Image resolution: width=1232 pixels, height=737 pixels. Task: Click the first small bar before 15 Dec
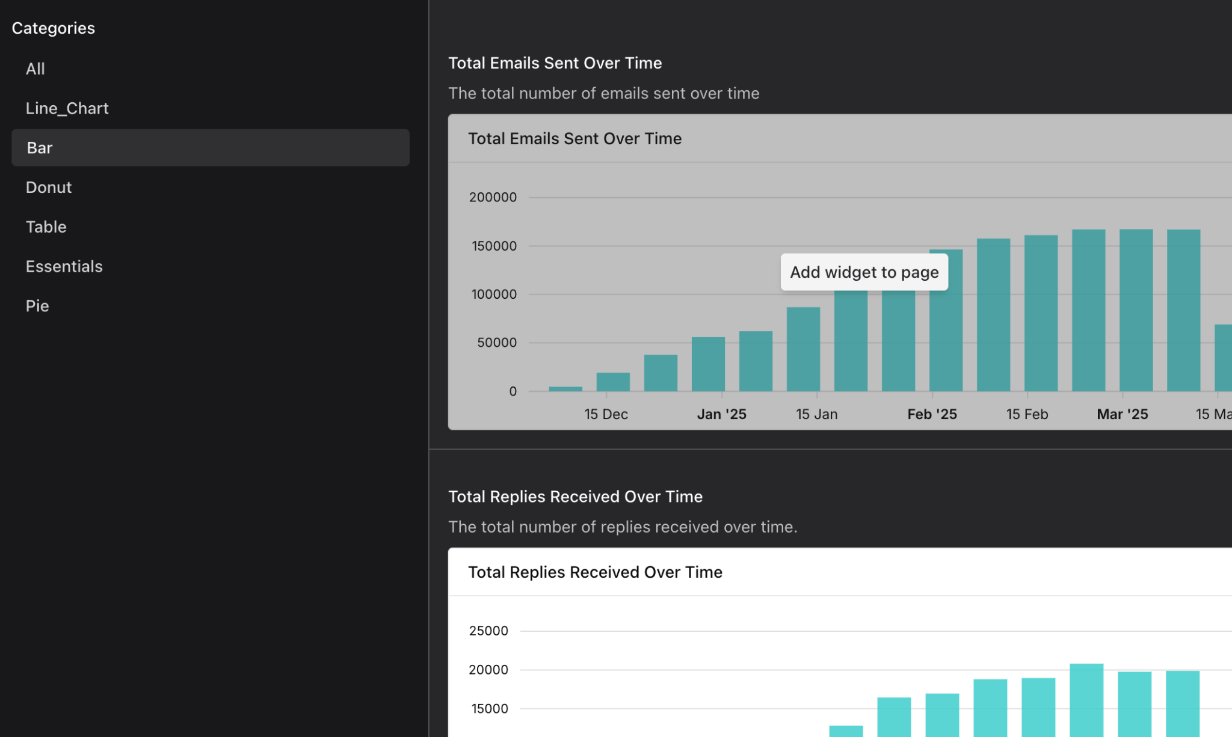pos(565,389)
